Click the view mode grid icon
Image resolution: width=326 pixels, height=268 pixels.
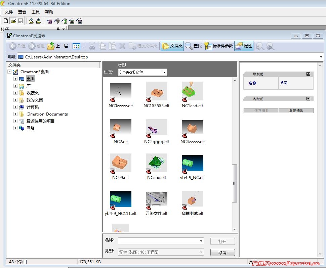point(76,46)
